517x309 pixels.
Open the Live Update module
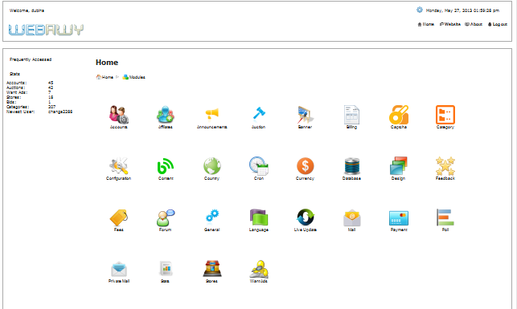tap(306, 220)
